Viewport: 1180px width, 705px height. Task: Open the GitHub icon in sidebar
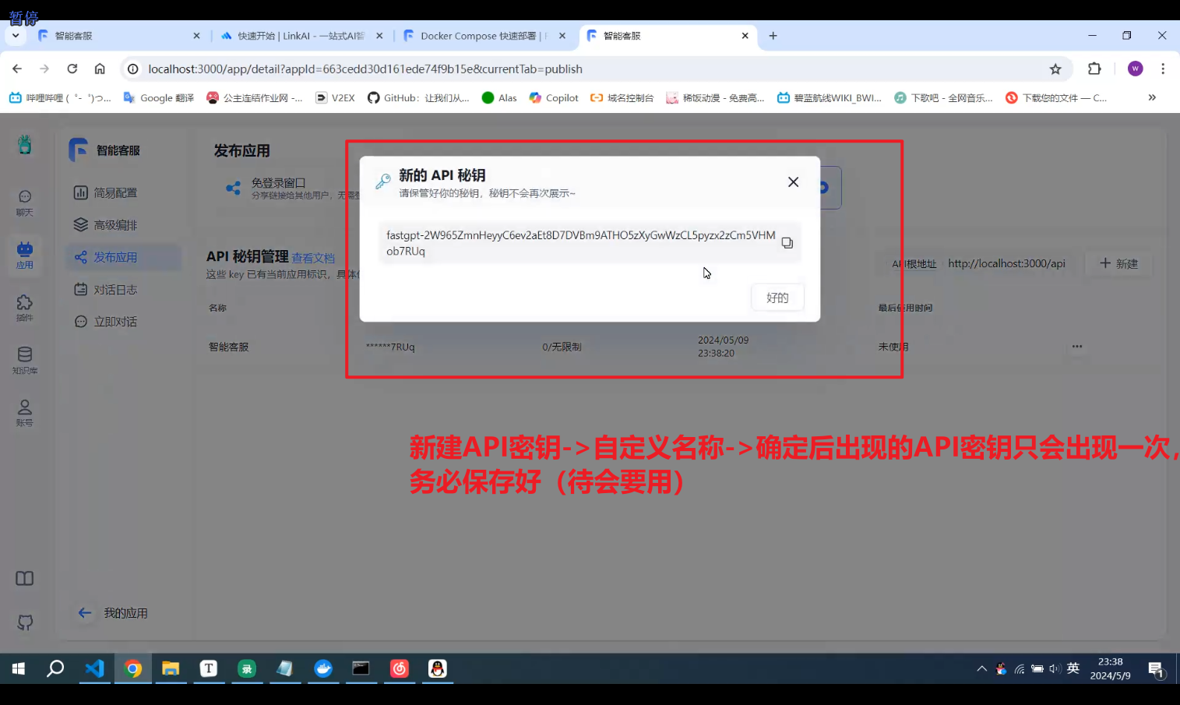point(25,622)
